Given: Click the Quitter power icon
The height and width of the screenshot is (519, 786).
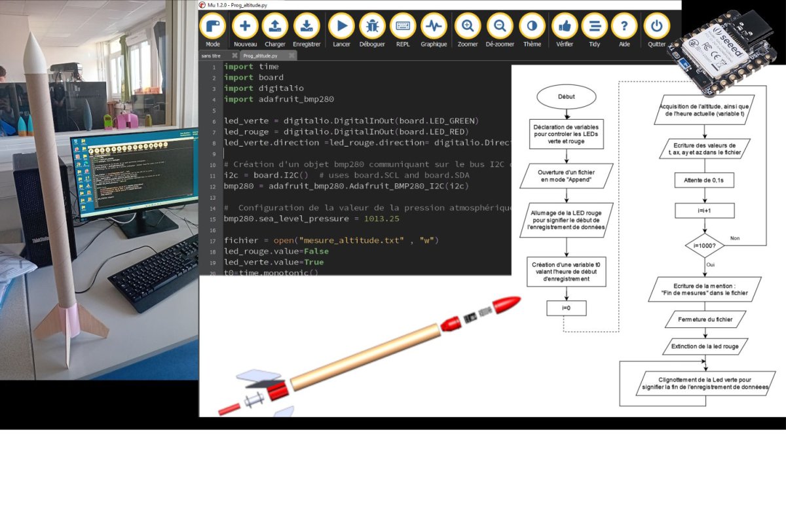Looking at the screenshot, I should coord(656,27).
